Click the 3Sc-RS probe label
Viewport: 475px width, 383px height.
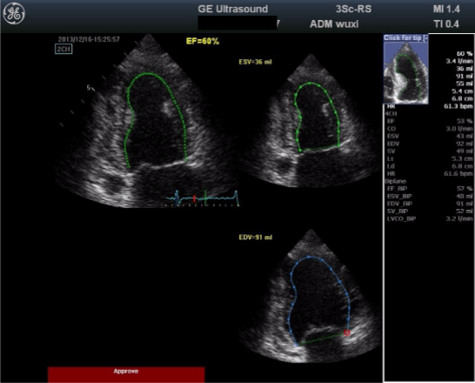click(353, 9)
